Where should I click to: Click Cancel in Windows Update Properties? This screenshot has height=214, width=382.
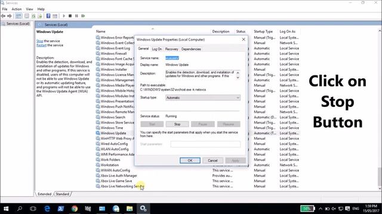212,160
